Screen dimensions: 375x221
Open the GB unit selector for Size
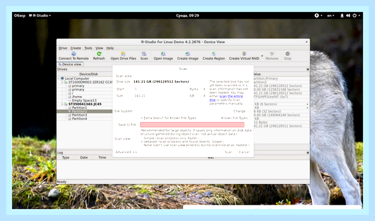204,95
